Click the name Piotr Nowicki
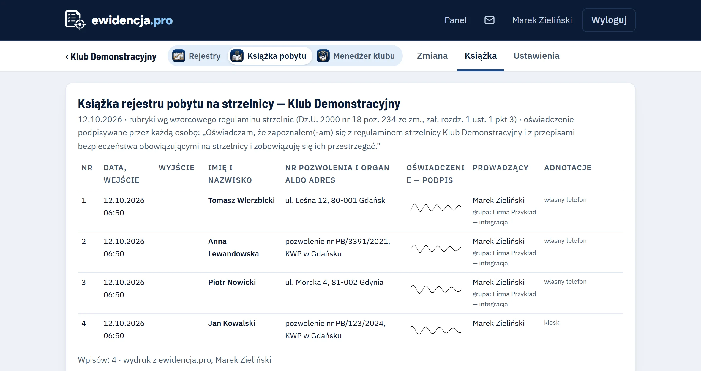 [232, 282]
